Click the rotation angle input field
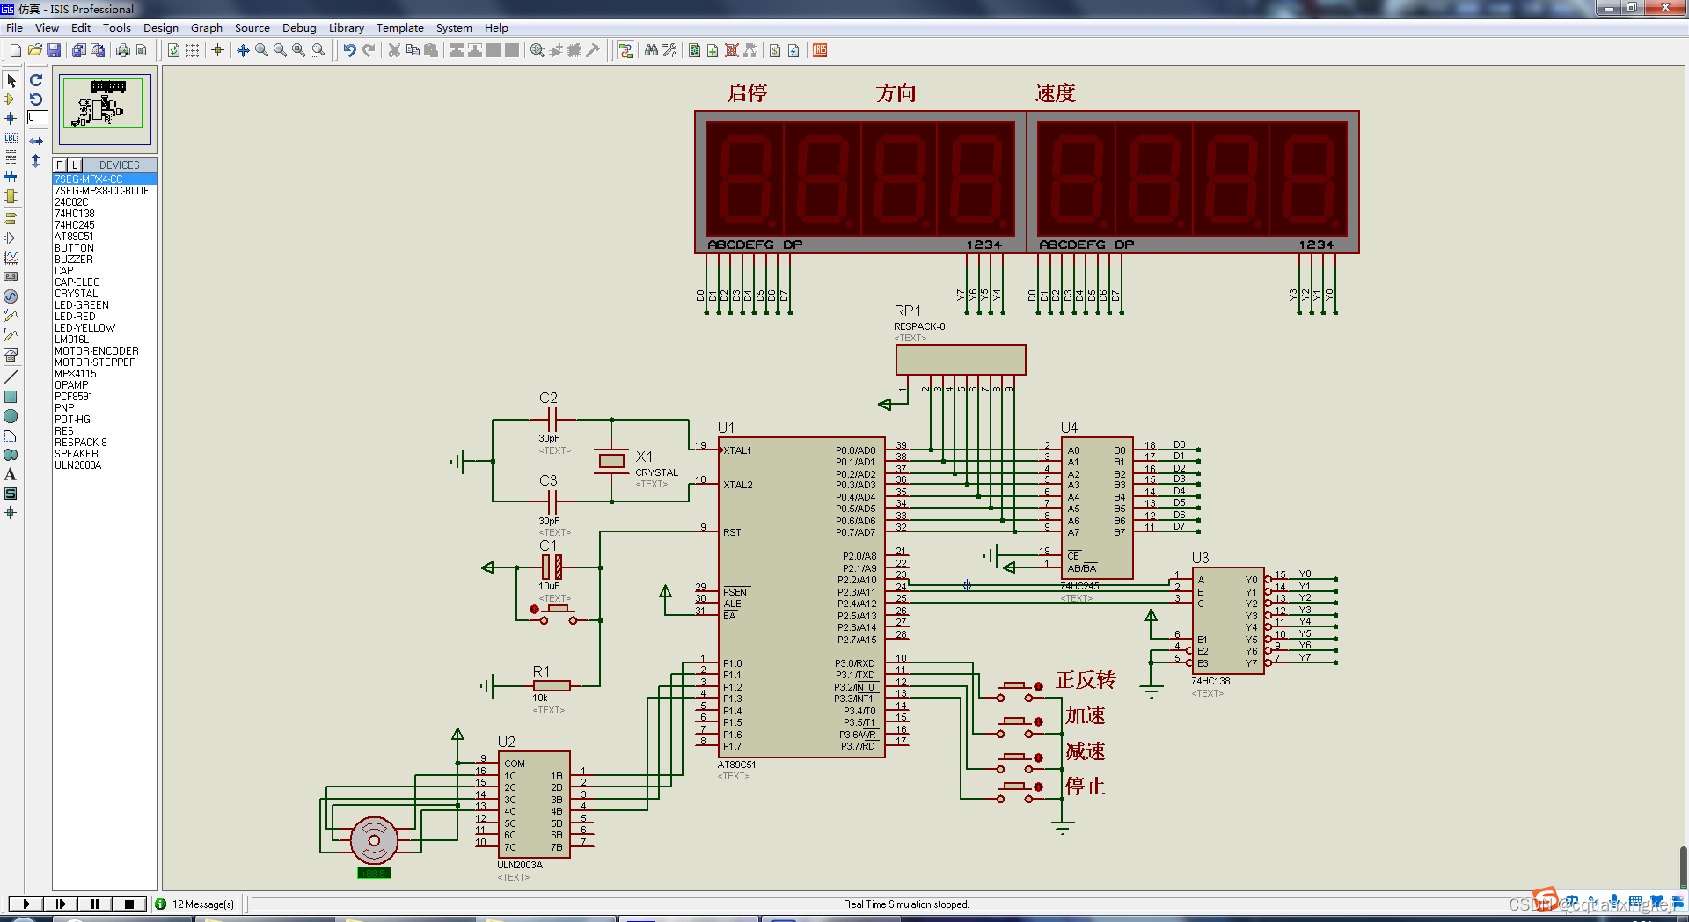 (x=36, y=118)
